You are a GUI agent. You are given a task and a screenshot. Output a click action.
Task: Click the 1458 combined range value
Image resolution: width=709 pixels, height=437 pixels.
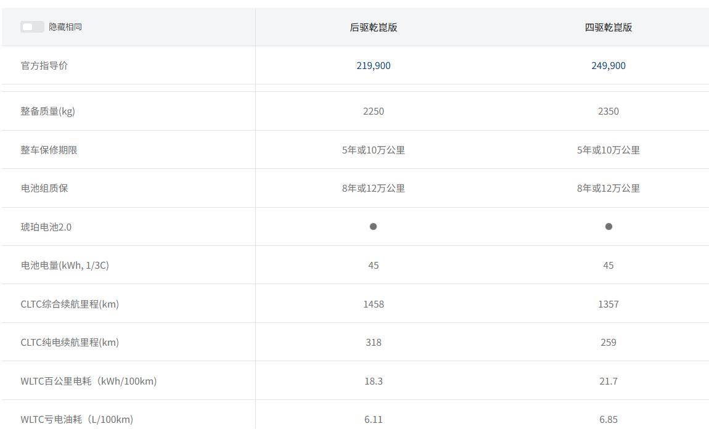(x=373, y=304)
